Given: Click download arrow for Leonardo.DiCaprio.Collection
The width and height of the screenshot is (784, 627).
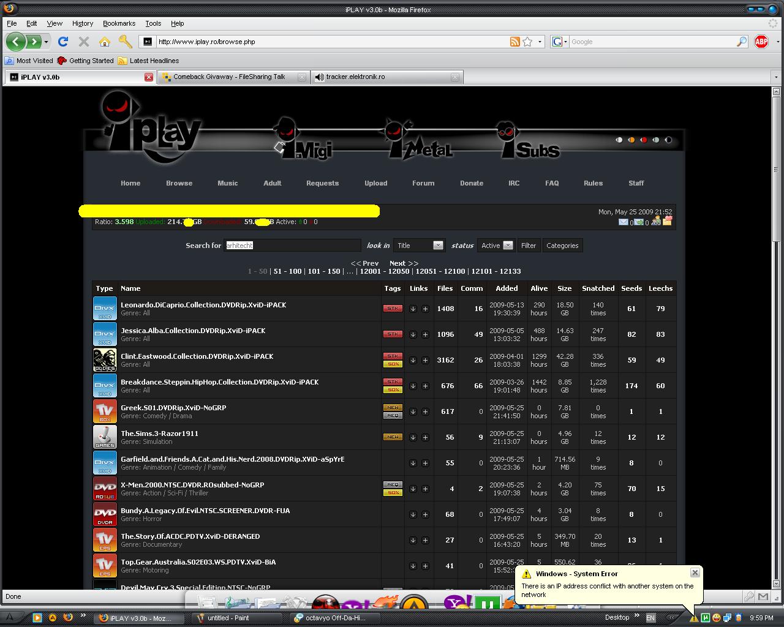Looking at the screenshot, I should pyautogui.click(x=413, y=309).
